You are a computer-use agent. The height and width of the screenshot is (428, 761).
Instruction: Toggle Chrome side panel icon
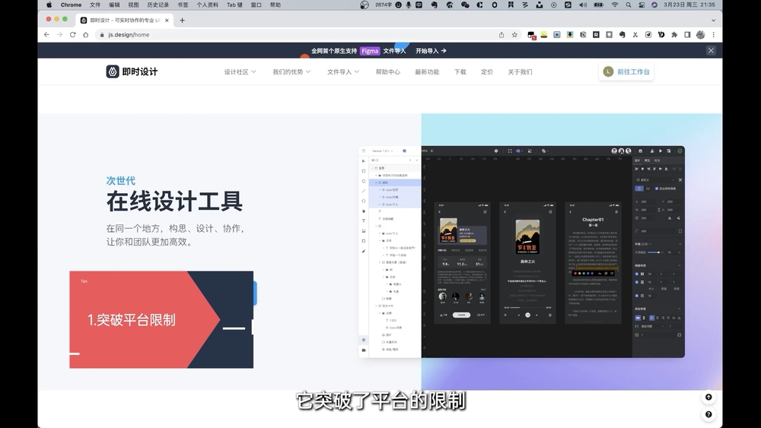tap(687, 35)
